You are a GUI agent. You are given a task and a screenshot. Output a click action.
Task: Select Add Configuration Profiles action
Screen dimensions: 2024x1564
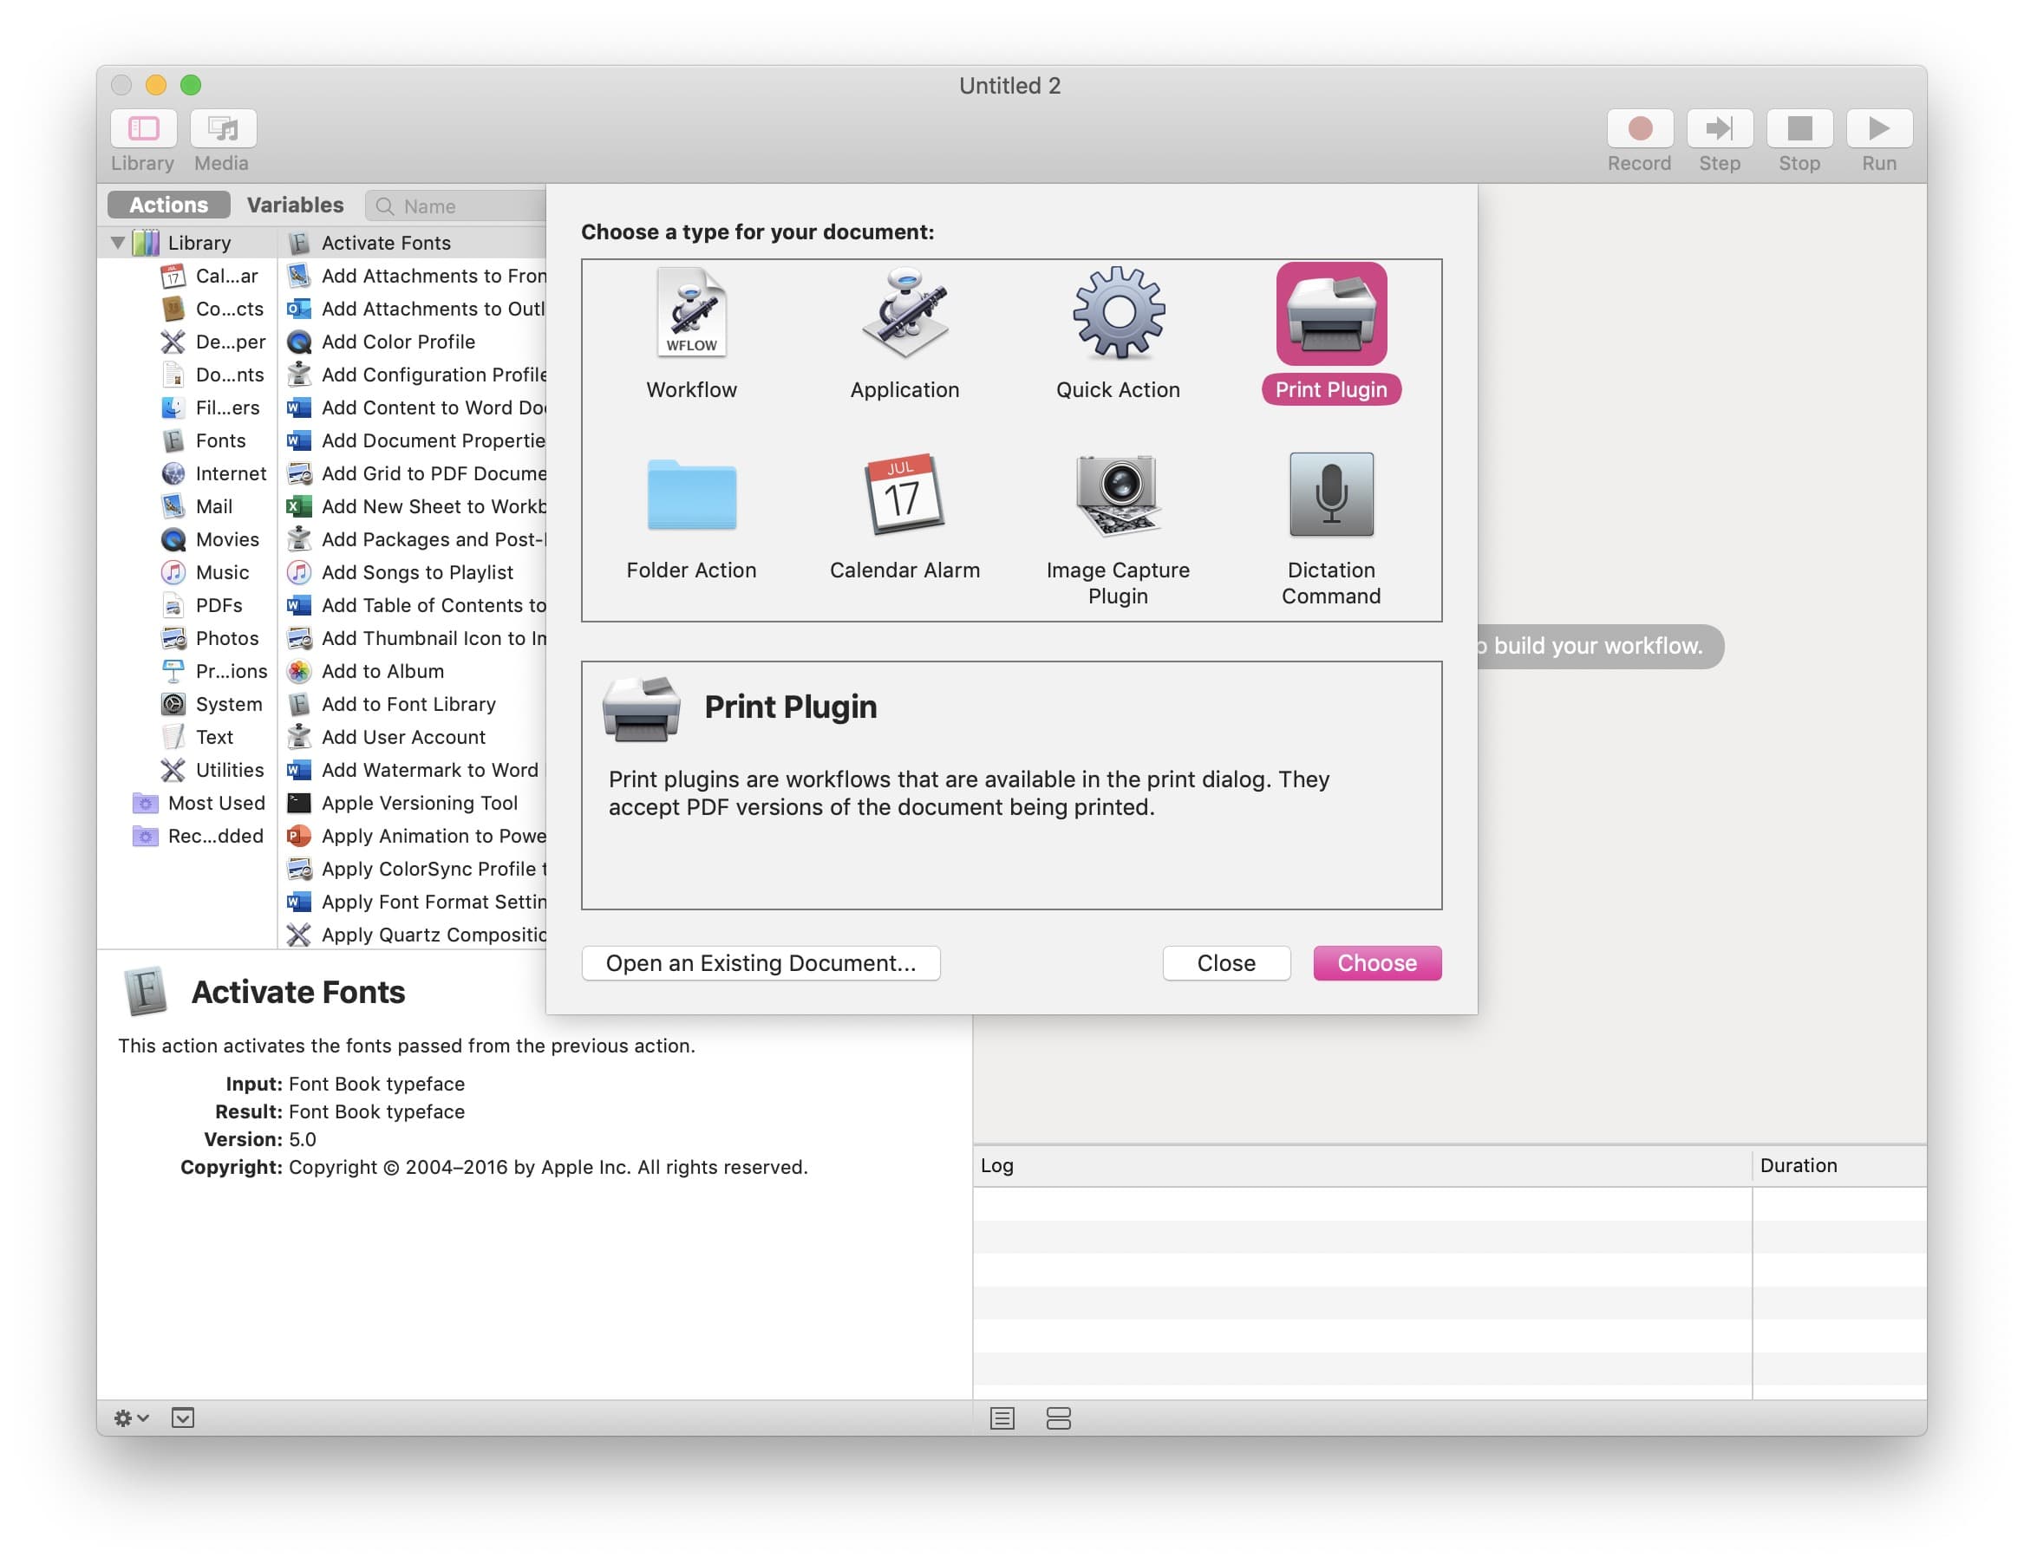point(414,375)
